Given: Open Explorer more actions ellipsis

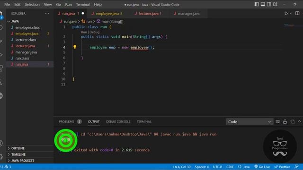Looking at the screenshot, I should point(47,13).
